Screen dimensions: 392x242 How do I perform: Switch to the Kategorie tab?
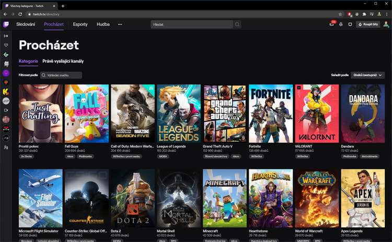tap(28, 61)
